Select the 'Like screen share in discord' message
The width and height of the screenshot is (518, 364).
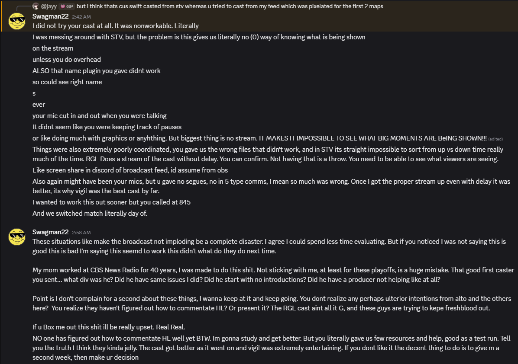[130, 170]
